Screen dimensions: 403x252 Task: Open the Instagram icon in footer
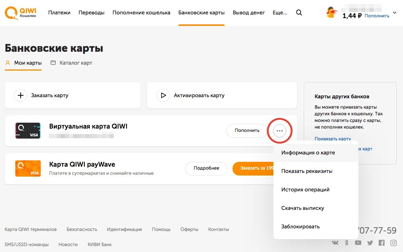point(393,243)
